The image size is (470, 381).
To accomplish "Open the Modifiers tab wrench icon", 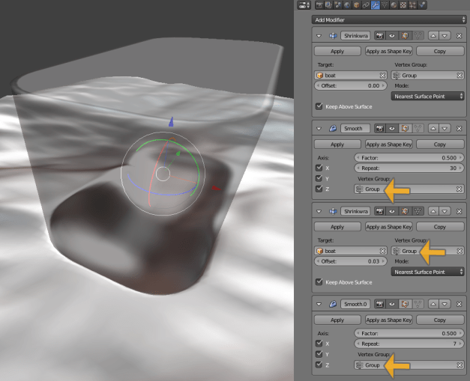I will 376,5.
